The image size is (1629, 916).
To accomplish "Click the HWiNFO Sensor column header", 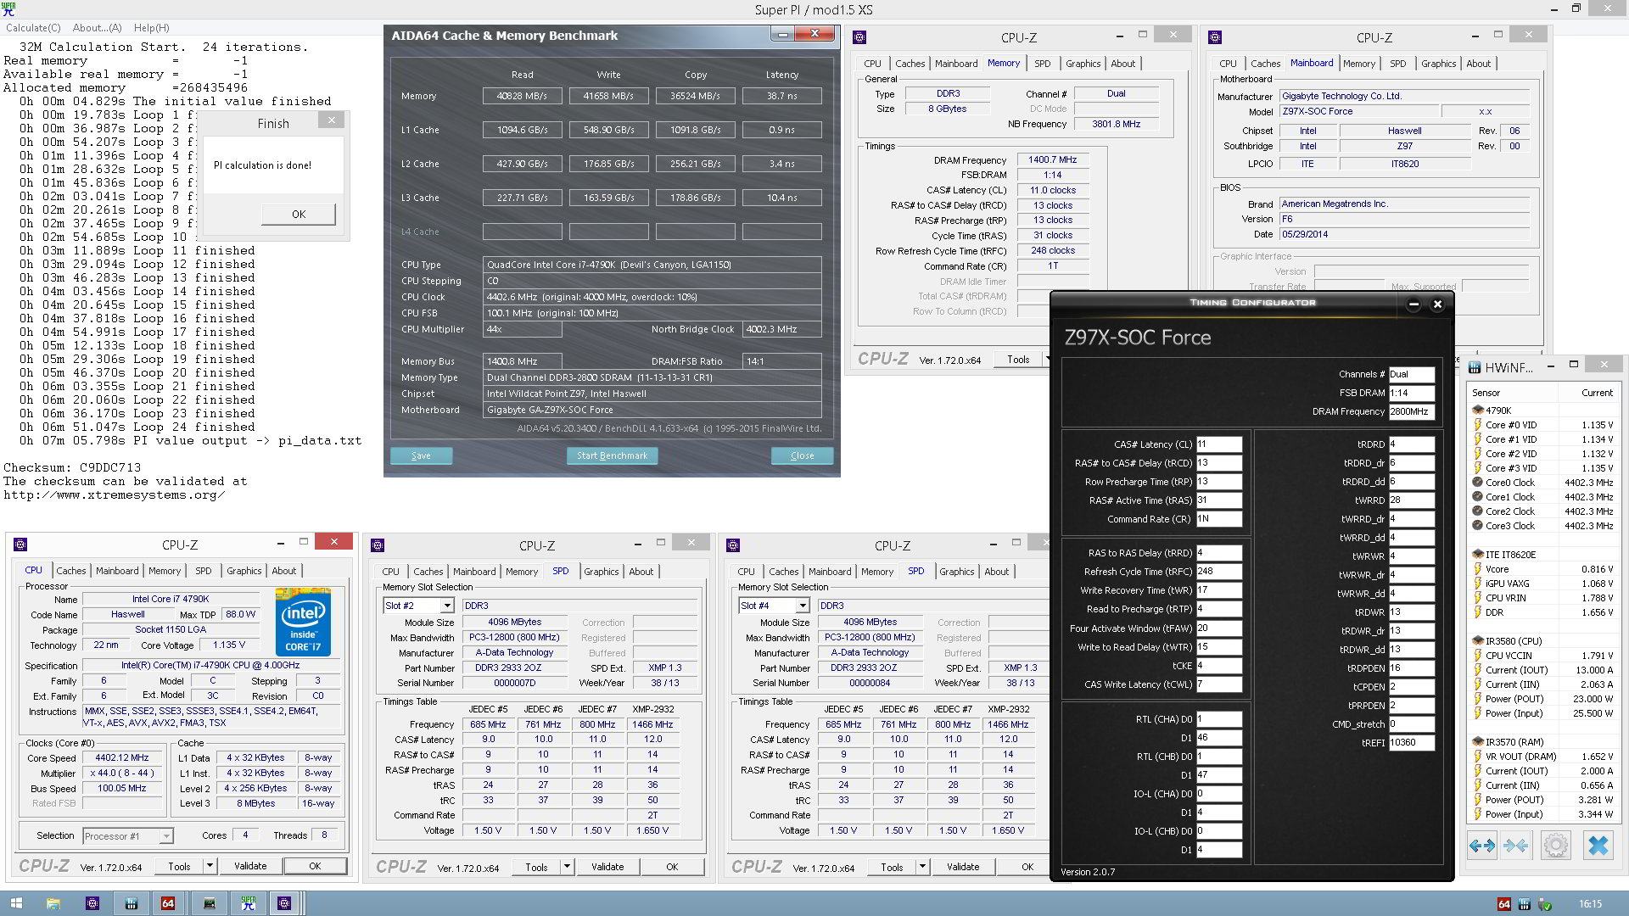I will click(1486, 393).
